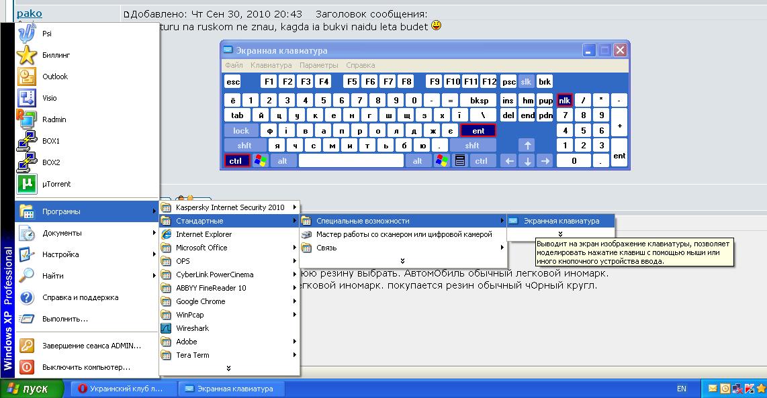Viewport: 767px width, 398px height.
Task: Expand hidden items below Tera Term
Action: coord(229,368)
